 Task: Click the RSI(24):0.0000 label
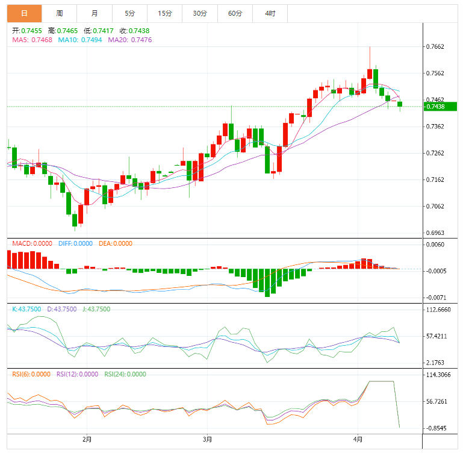125,374
